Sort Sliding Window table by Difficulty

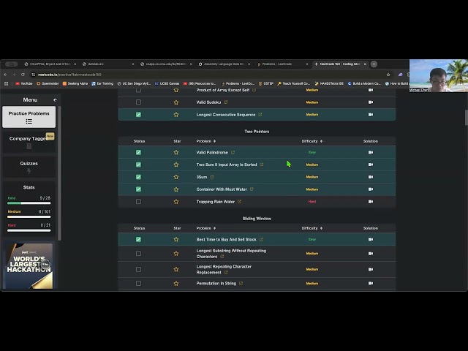(312, 228)
